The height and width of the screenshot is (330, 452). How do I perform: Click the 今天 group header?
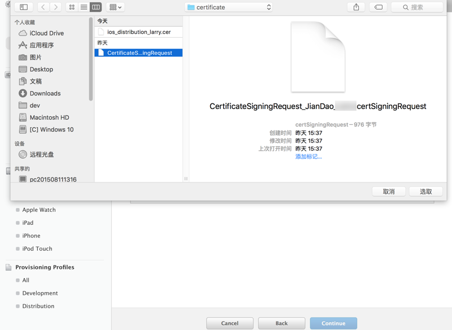[x=138, y=21]
